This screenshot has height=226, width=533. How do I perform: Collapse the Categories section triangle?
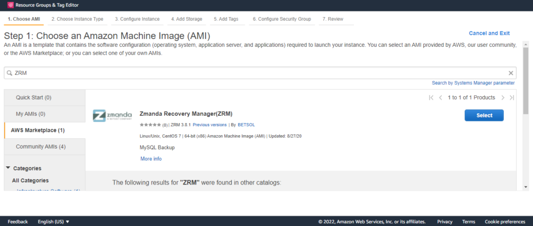(8, 168)
